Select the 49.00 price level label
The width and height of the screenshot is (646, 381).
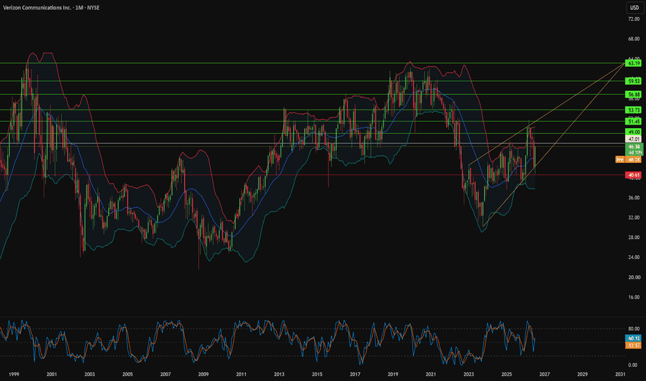[634, 132]
